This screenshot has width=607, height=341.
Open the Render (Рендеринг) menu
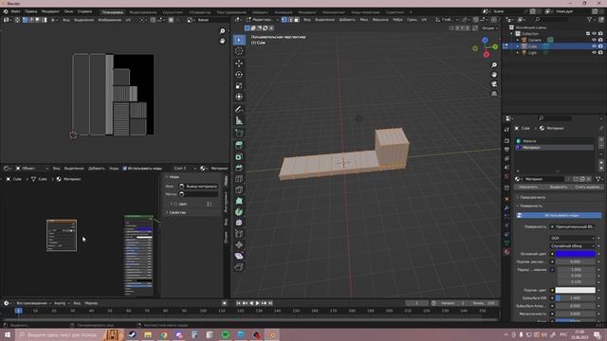(50, 11)
